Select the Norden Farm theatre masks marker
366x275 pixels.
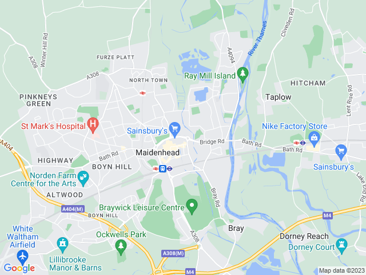pos(83,178)
